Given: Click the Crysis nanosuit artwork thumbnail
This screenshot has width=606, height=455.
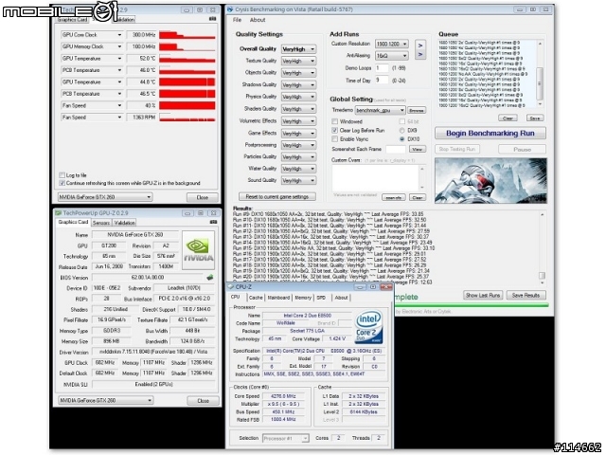Looking at the screenshot, I should tap(490, 180).
